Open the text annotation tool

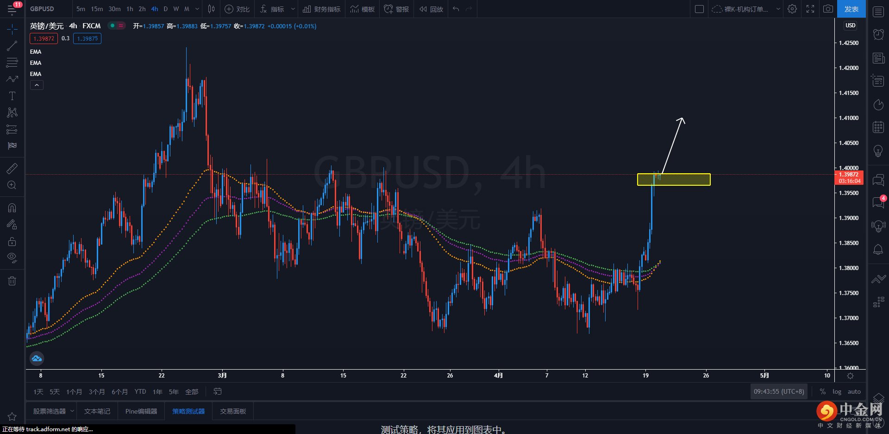12,96
